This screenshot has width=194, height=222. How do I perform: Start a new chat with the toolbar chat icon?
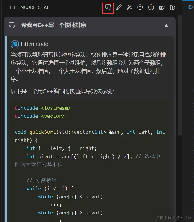pos(108,7)
